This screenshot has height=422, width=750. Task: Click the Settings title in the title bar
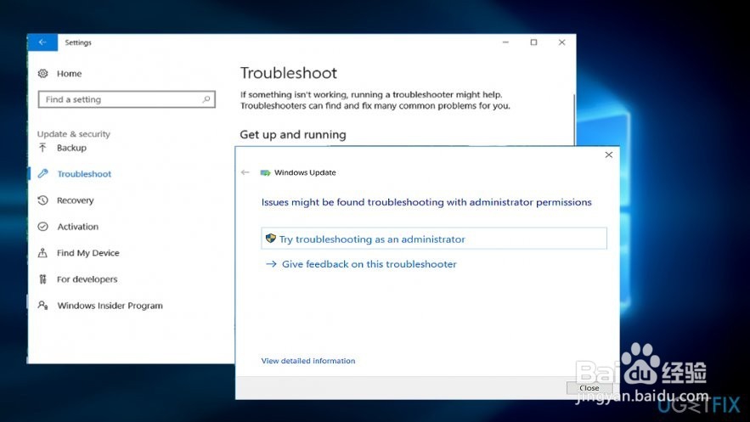pyautogui.click(x=78, y=42)
